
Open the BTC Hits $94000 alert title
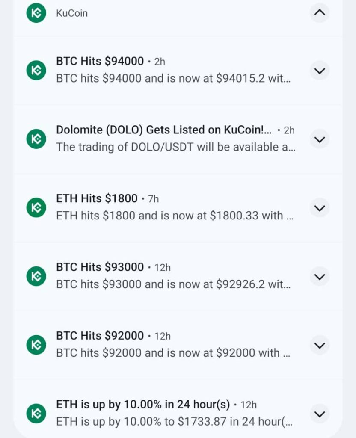100,62
